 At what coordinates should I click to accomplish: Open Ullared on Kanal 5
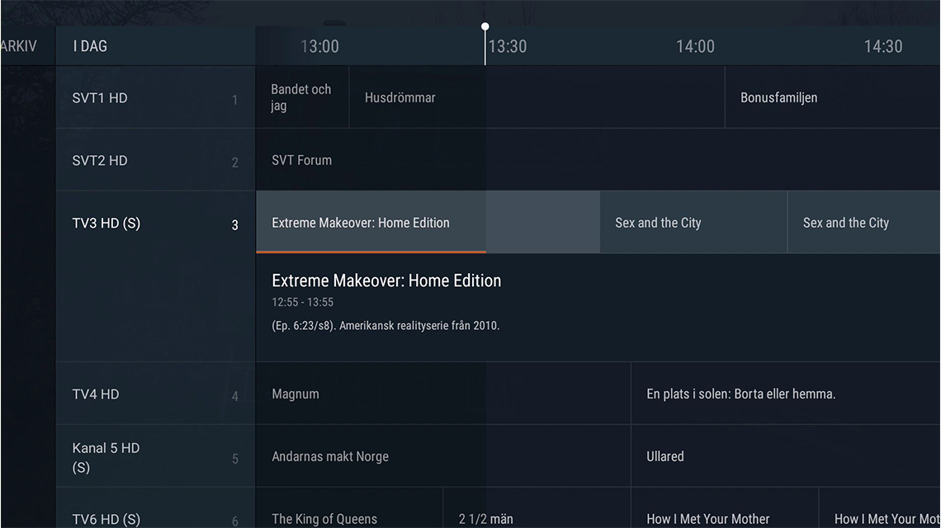(x=785, y=457)
